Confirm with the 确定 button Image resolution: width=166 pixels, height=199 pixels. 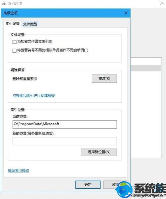coord(88,184)
